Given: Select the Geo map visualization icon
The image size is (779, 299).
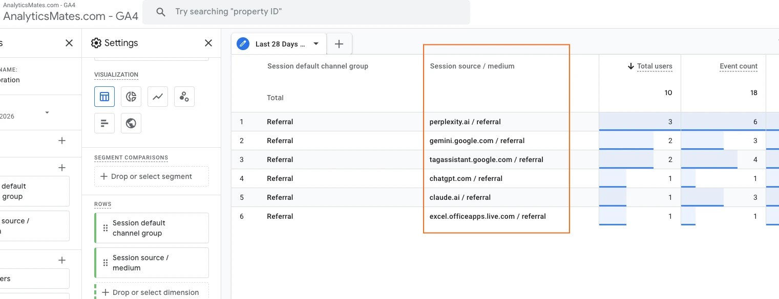Looking at the screenshot, I should 131,123.
